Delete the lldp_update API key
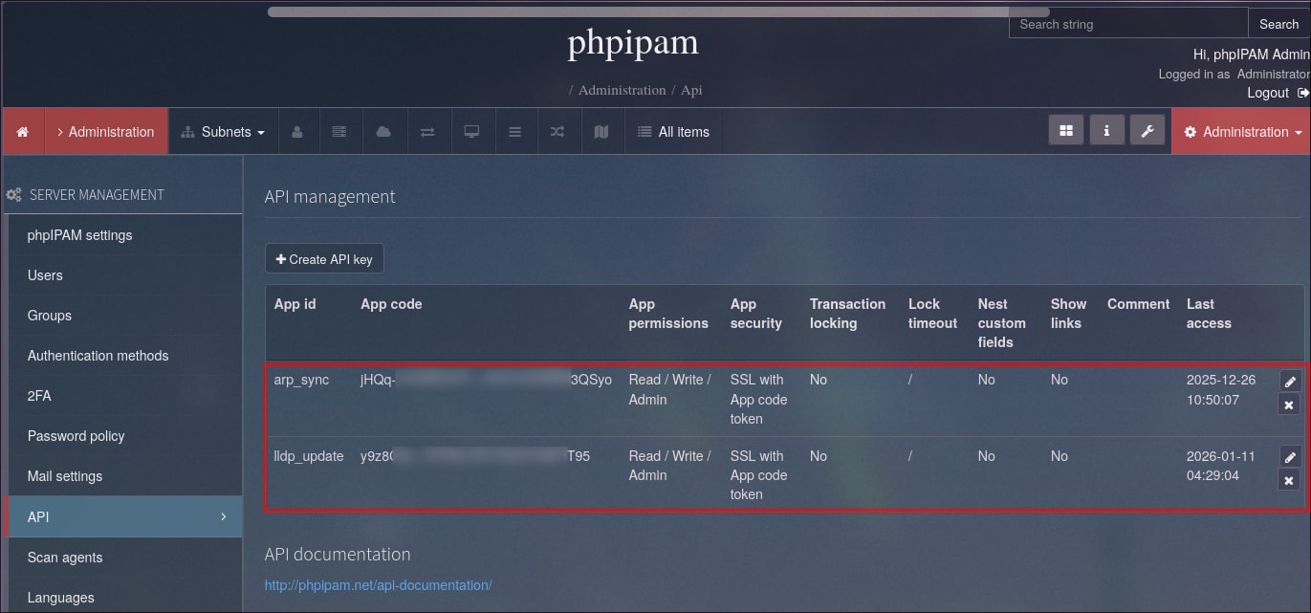The width and height of the screenshot is (1311, 613). (x=1289, y=480)
